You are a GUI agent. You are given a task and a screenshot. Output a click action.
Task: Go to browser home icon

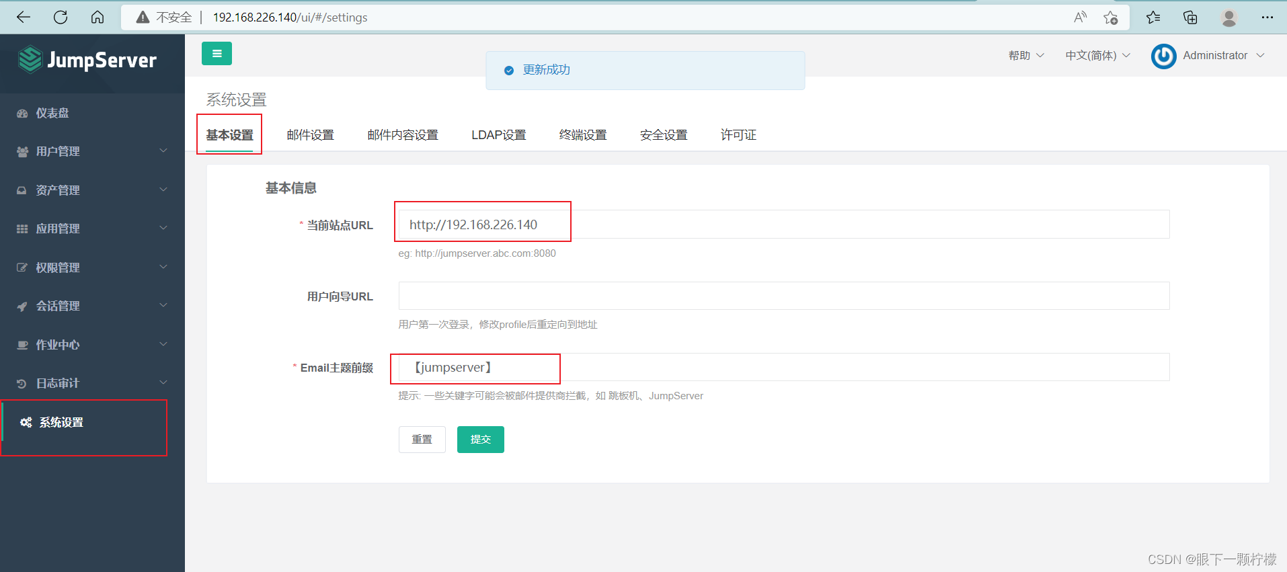97,17
